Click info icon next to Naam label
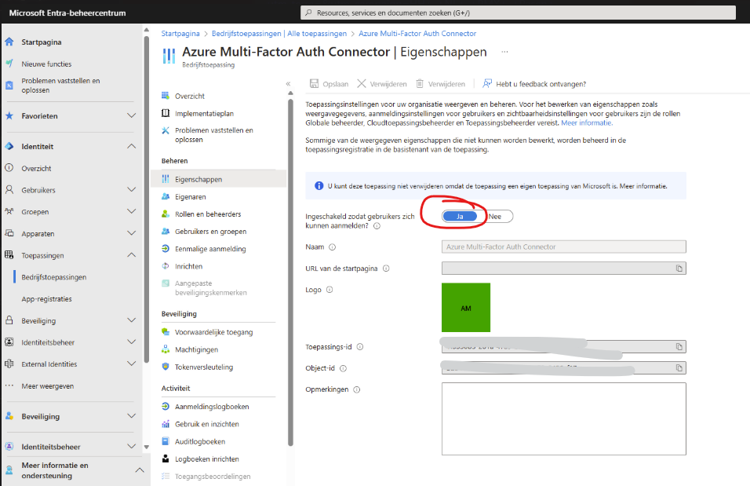The image size is (750, 486). click(x=333, y=247)
